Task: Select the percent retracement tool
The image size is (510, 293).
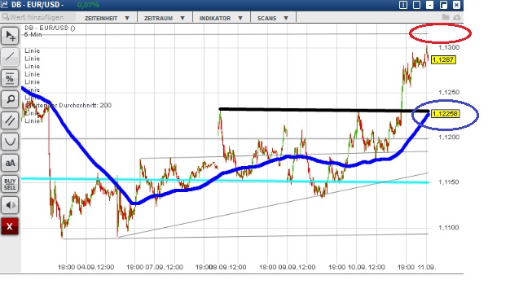Action: [x=10, y=78]
